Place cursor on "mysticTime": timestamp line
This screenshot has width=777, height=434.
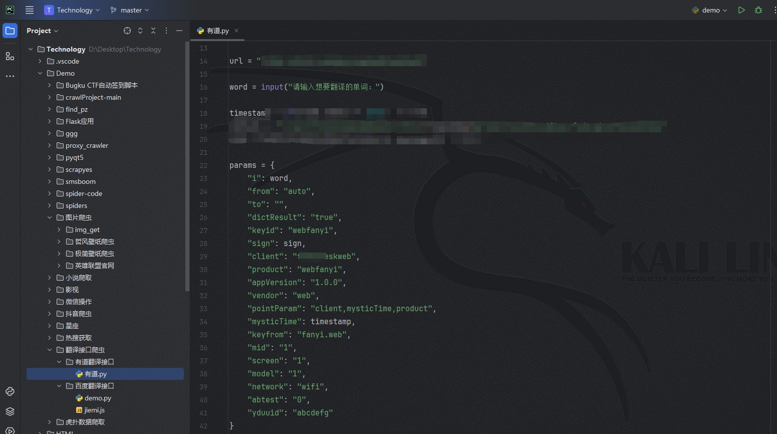click(301, 322)
